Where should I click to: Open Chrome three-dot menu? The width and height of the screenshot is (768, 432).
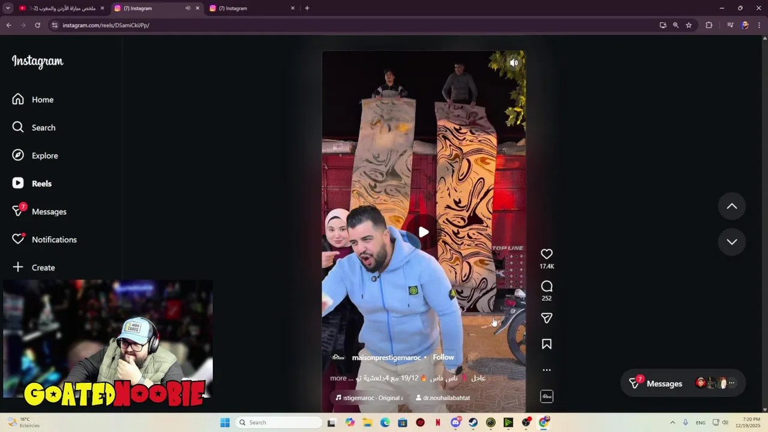759,25
